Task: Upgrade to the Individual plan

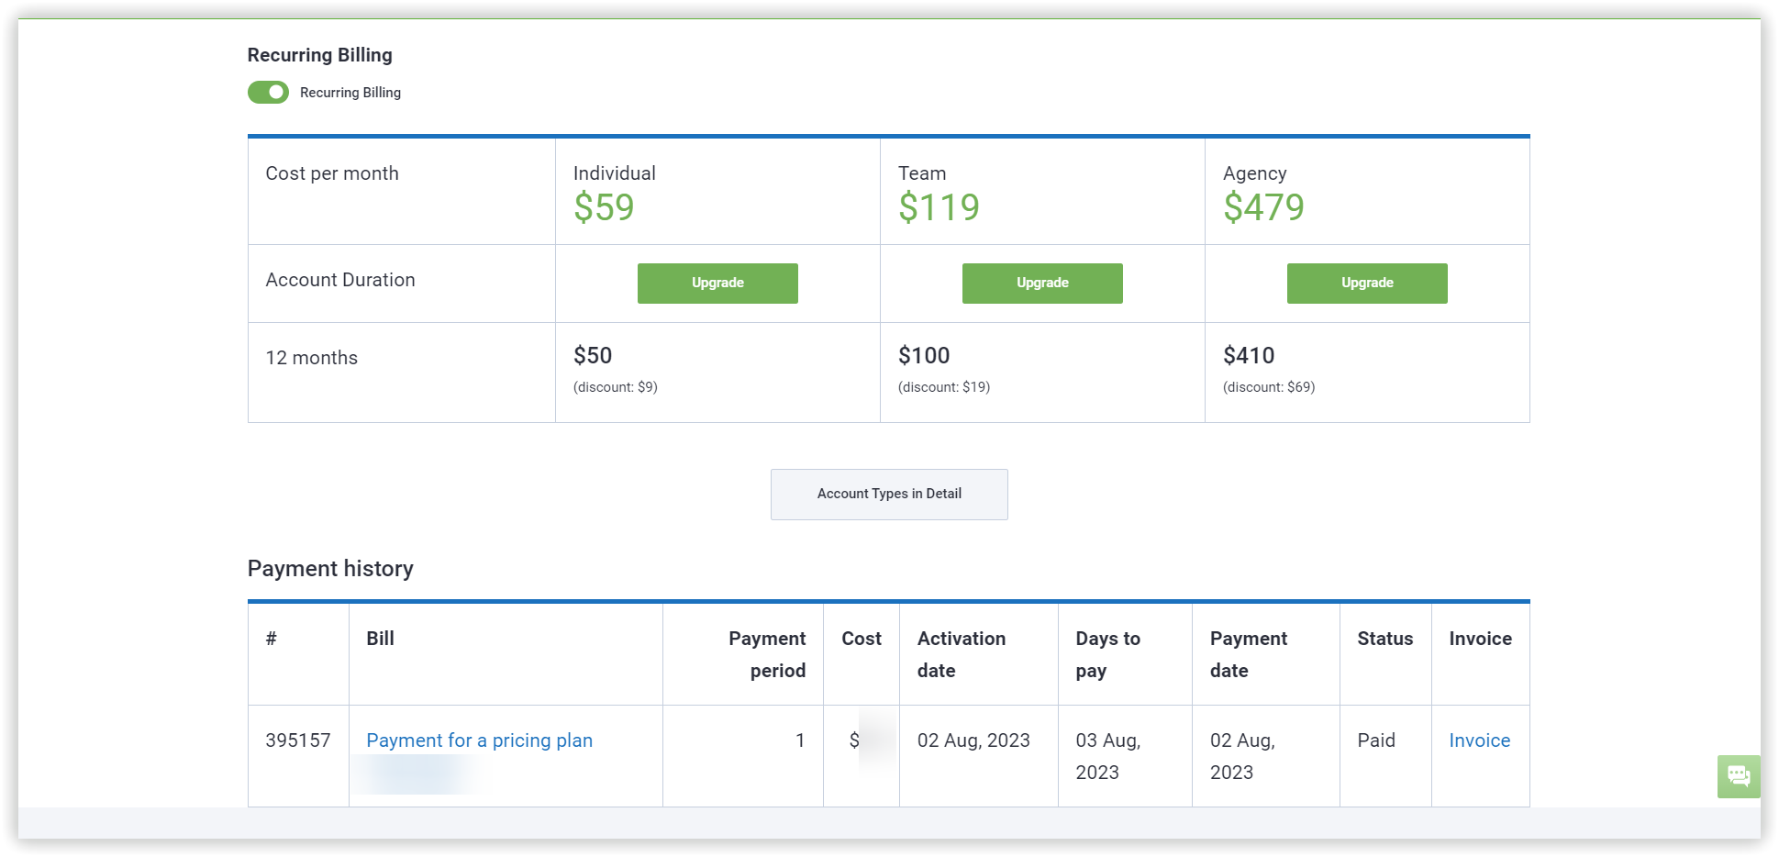Action: point(717,283)
